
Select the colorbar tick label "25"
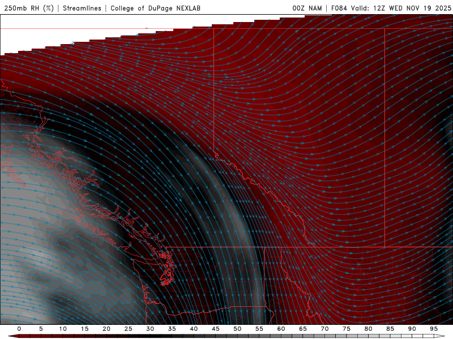click(x=128, y=329)
